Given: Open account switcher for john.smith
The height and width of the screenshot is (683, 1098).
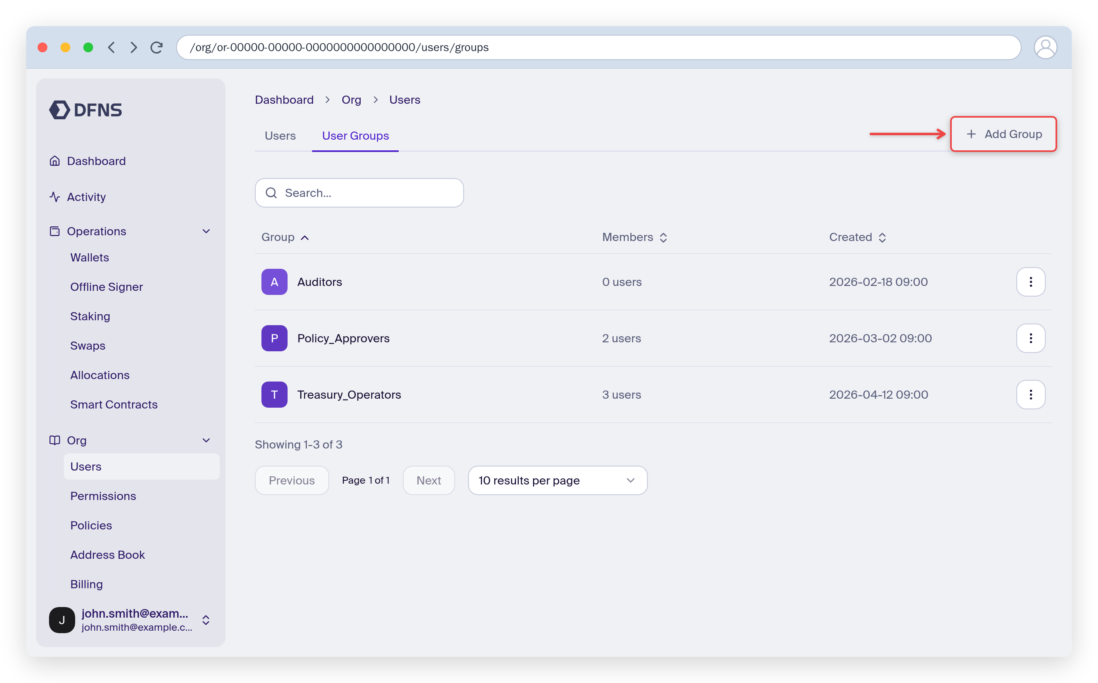Looking at the screenshot, I should point(130,620).
